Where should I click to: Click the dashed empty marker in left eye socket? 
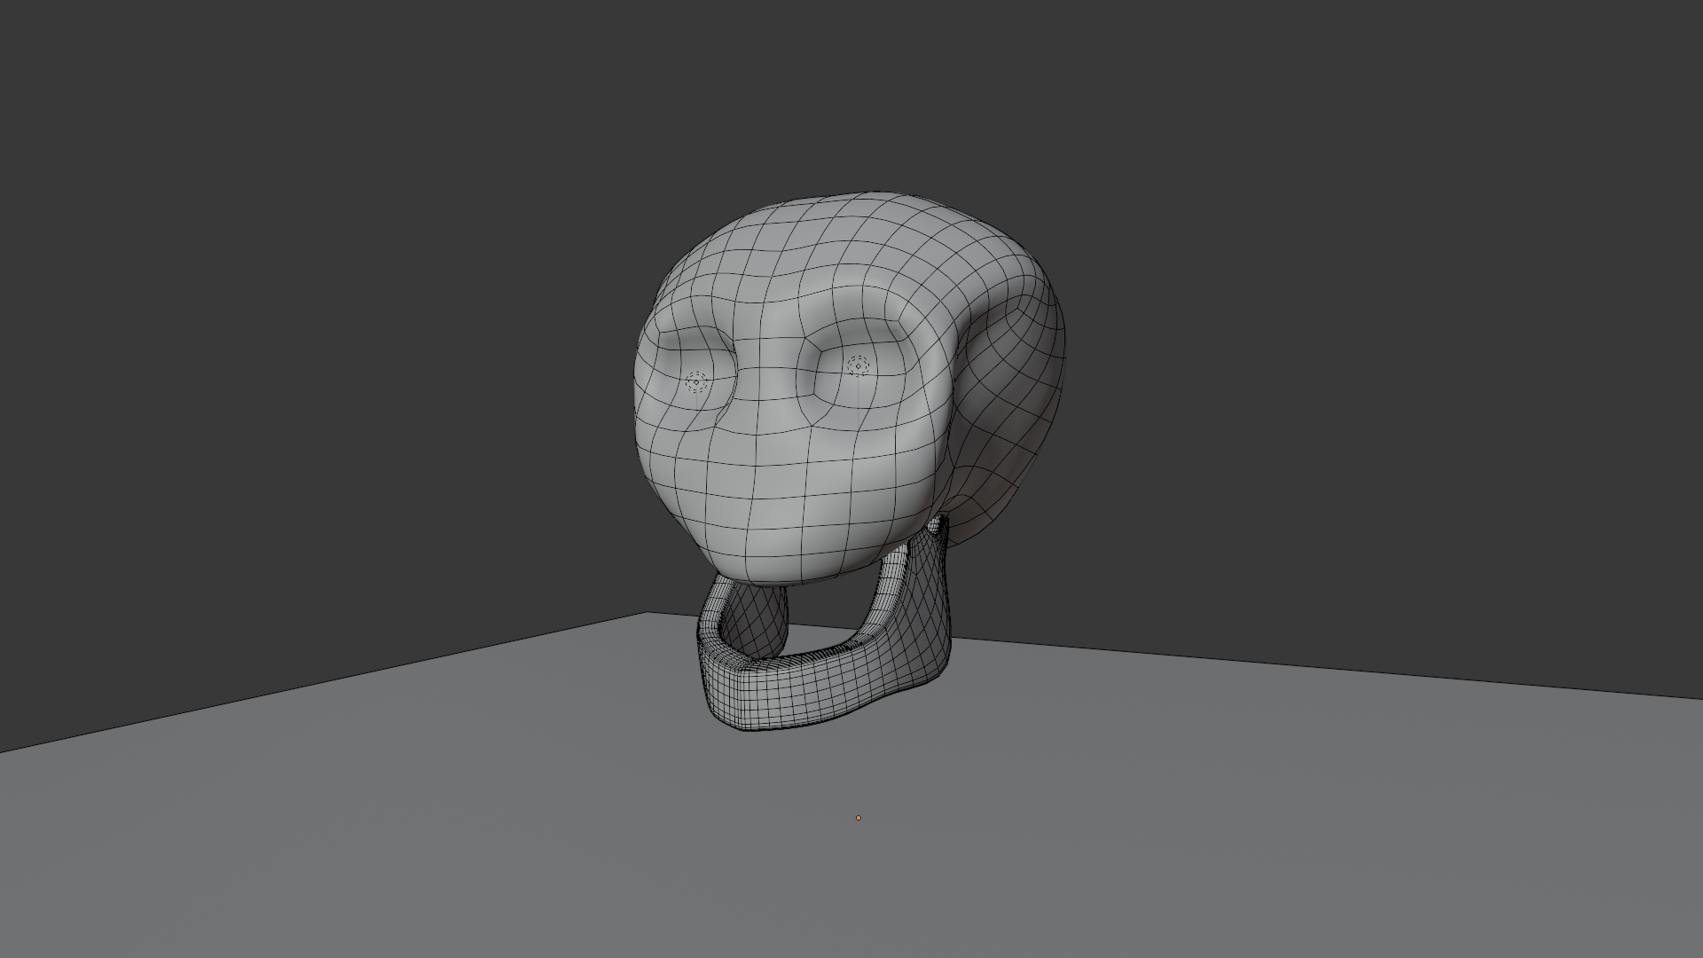696,382
